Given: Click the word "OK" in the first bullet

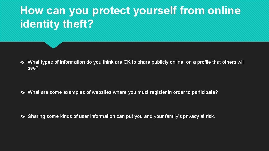Looking at the screenshot, I should click(x=127, y=62).
